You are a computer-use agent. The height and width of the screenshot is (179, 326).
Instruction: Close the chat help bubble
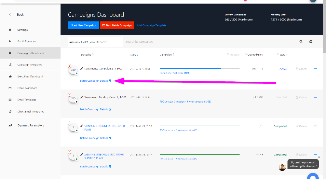(319, 158)
